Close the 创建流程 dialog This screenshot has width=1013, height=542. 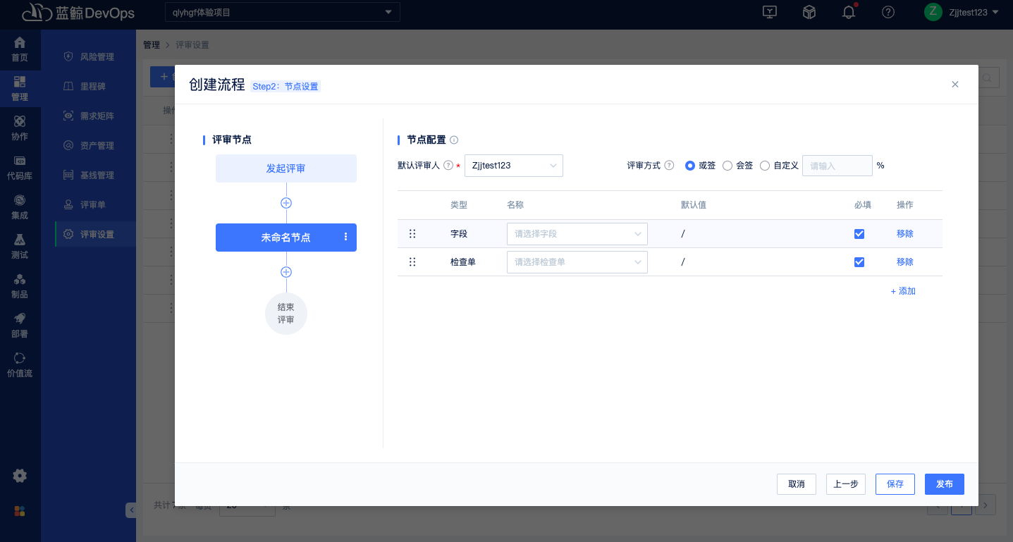tap(955, 85)
